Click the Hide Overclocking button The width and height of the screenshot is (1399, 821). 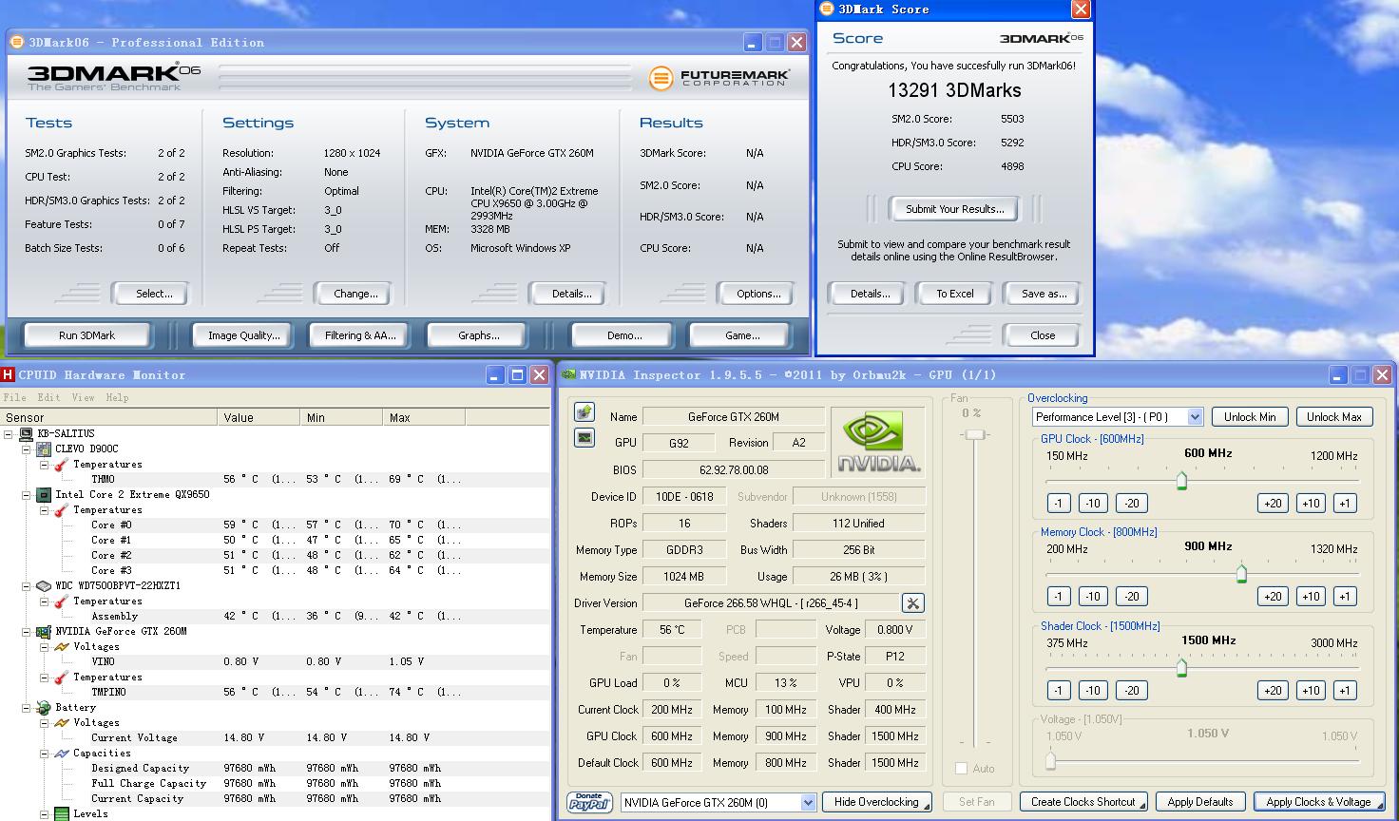click(876, 802)
